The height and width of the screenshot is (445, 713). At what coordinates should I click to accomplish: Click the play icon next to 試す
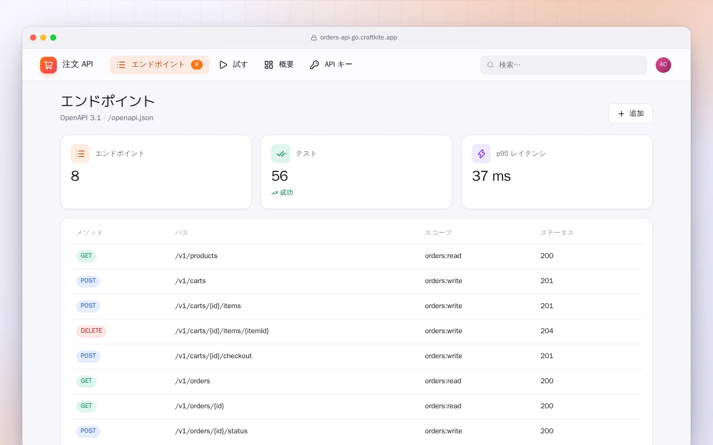(x=223, y=65)
